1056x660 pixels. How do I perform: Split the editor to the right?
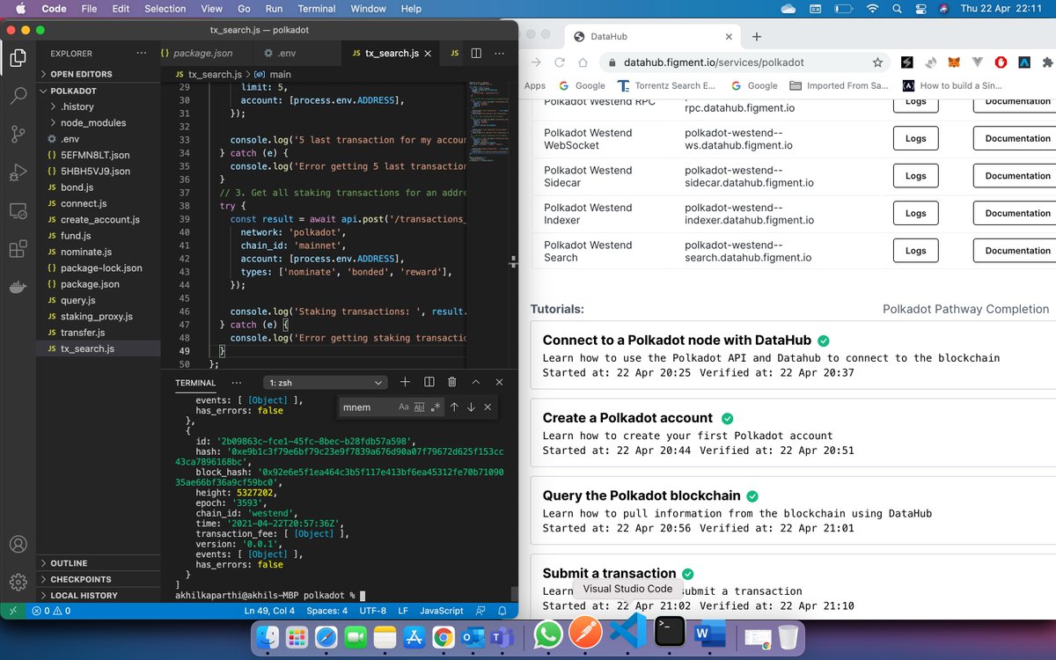tap(476, 53)
